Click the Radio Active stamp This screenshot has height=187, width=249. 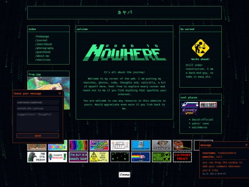162,157
